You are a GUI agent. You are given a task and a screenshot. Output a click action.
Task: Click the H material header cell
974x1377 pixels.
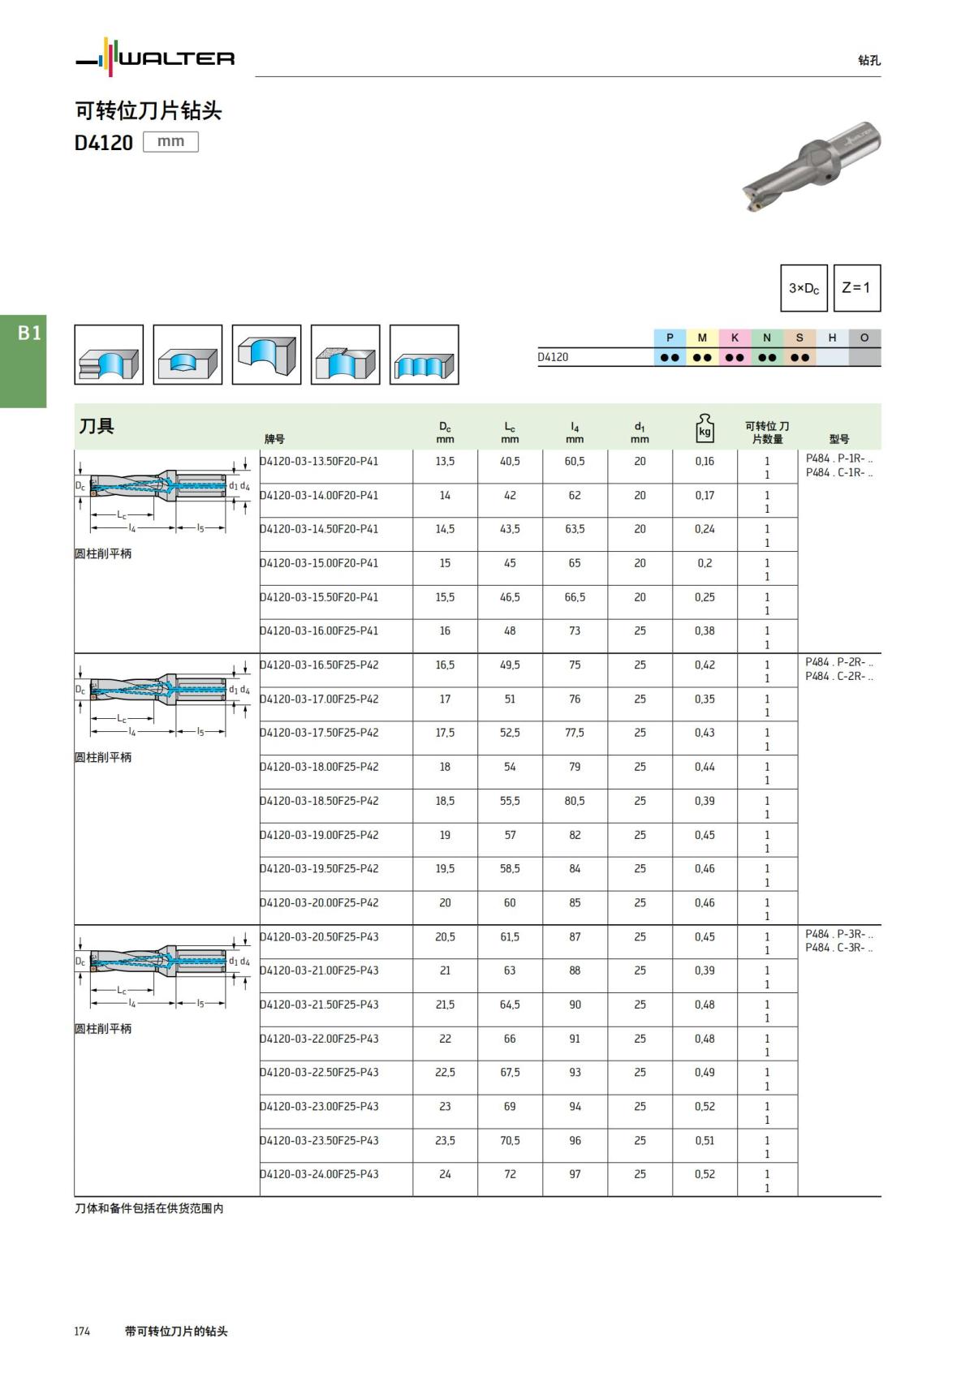pos(832,338)
